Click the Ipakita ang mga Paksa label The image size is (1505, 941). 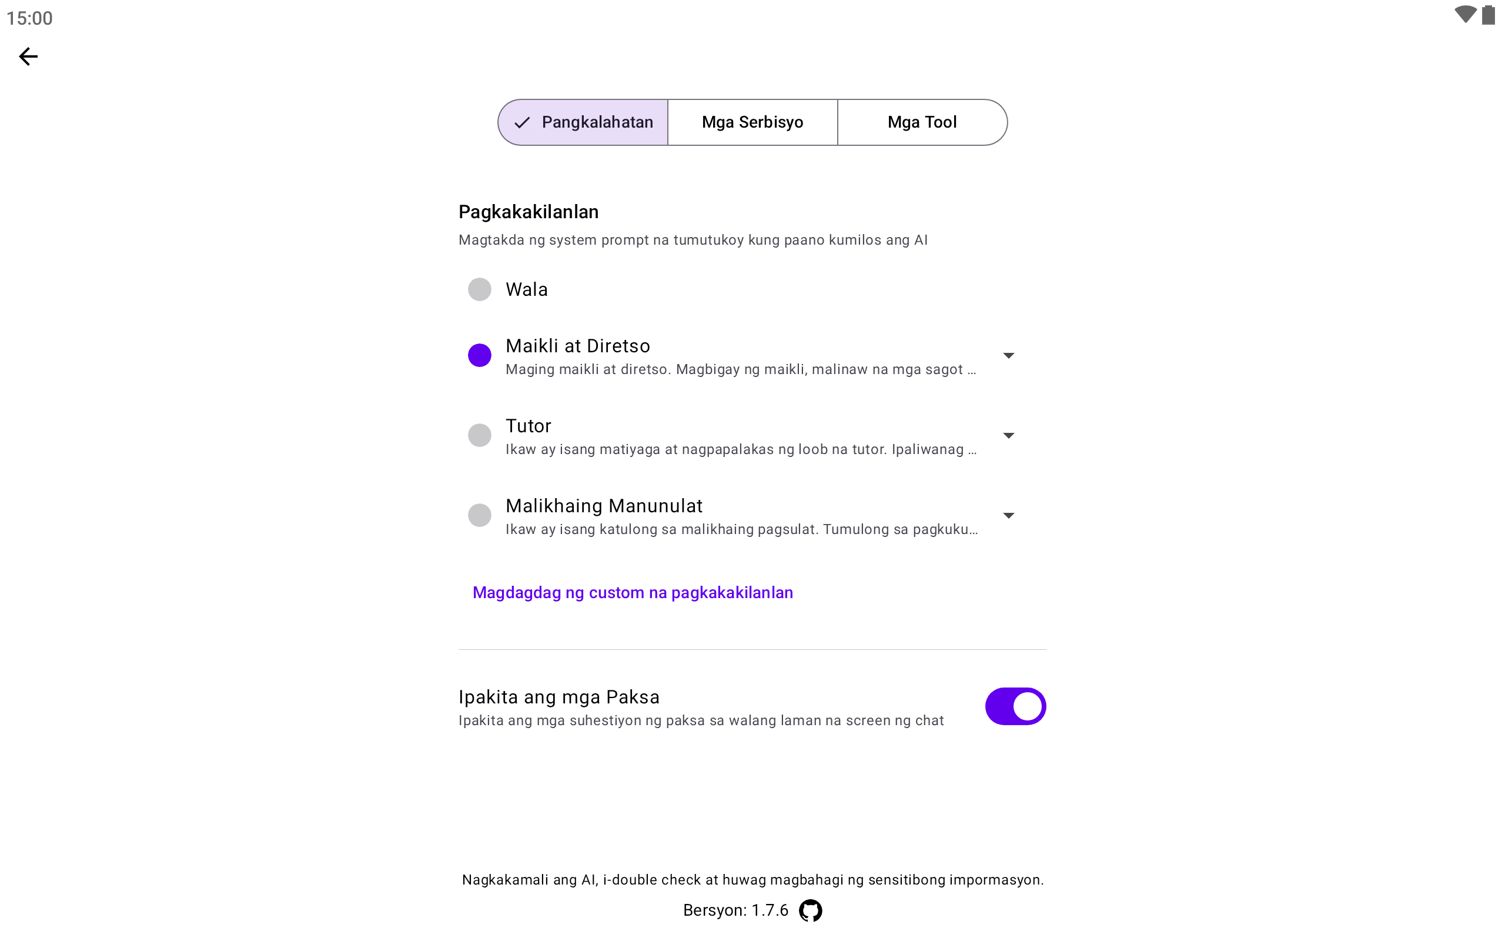tap(558, 697)
